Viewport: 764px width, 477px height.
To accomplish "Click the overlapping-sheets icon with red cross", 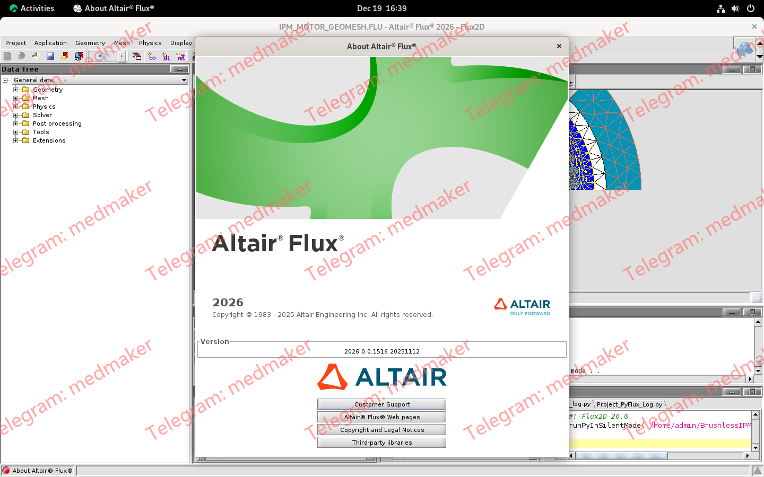I will pyautogui.click(x=136, y=56).
